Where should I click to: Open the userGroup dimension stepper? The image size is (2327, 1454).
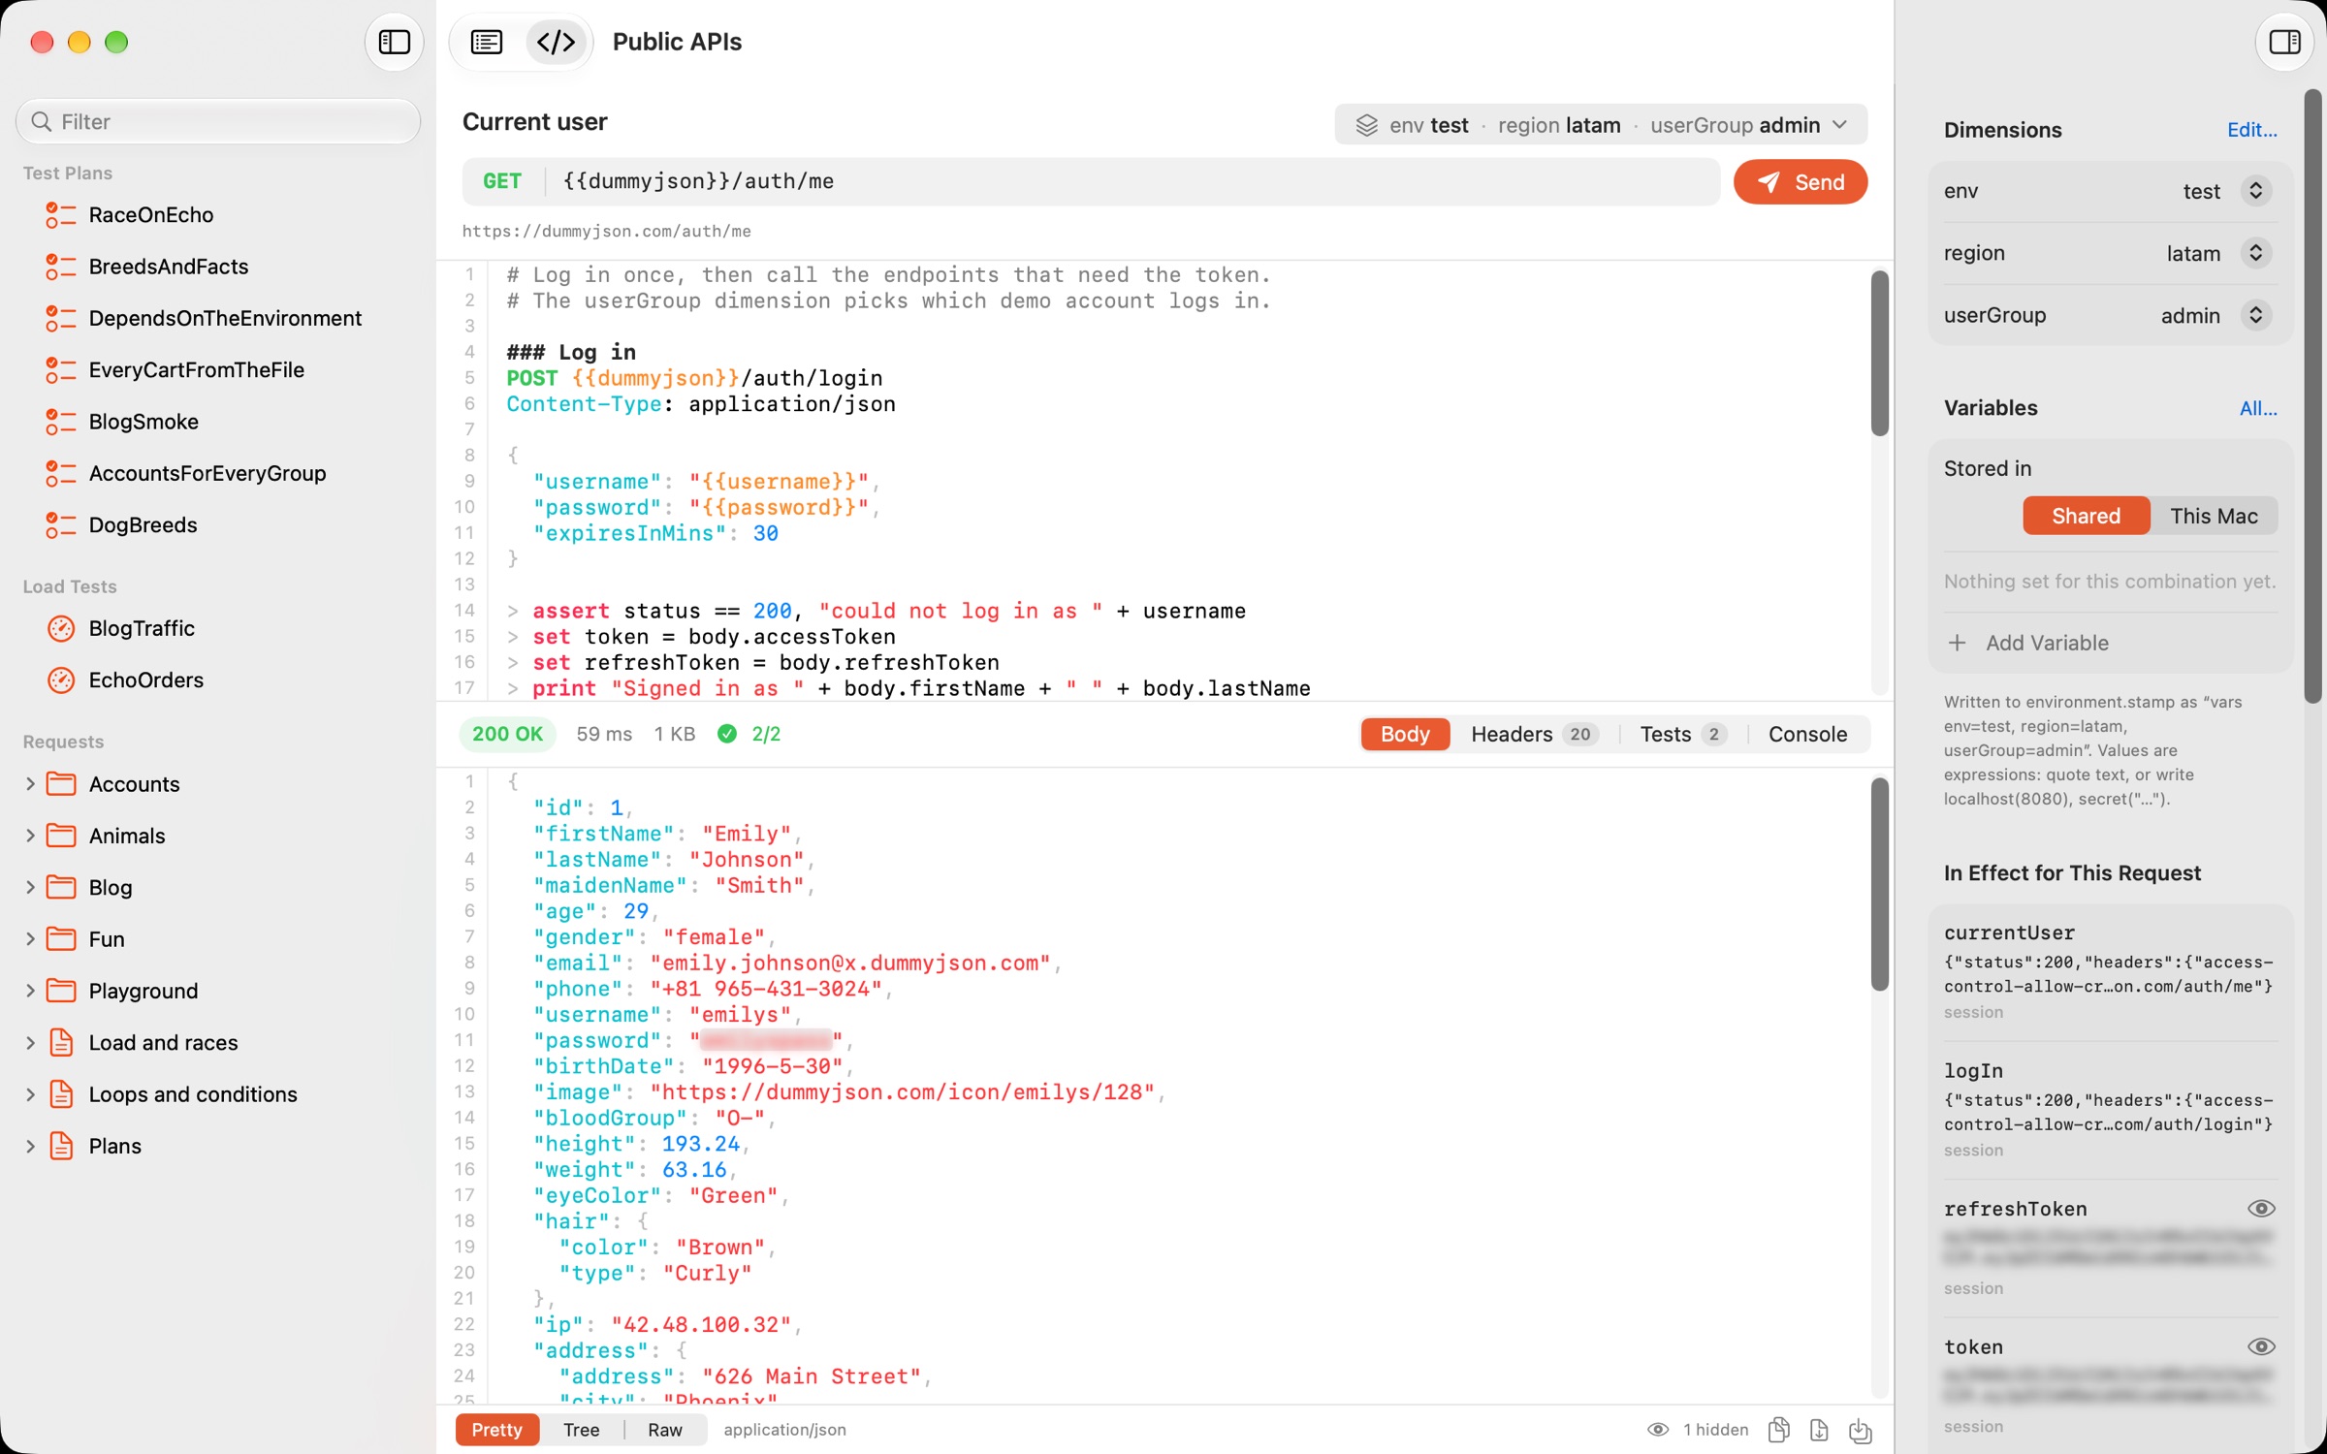pyautogui.click(x=2255, y=315)
